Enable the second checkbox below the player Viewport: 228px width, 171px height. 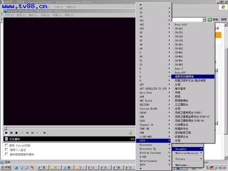click(x=6, y=150)
